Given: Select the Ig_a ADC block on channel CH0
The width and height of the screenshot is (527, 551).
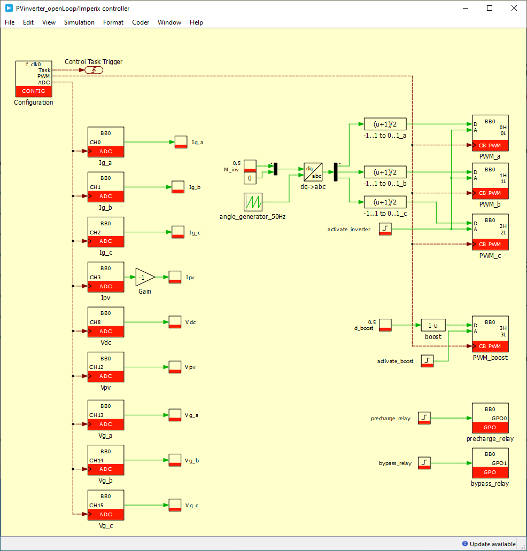Looking at the screenshot, I should (x=105, y=141).
